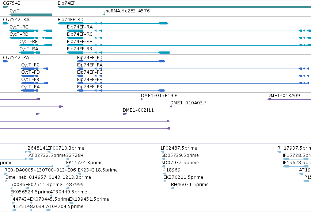The image size is (311, 212).
Task: Click the light-blue glyph under RH46031.5prime
Action: click(x=172, y=188)
